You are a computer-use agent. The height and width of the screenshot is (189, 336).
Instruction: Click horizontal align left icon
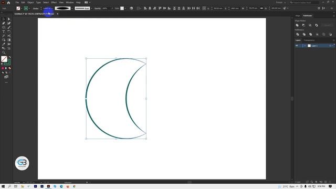click(145, 8)
